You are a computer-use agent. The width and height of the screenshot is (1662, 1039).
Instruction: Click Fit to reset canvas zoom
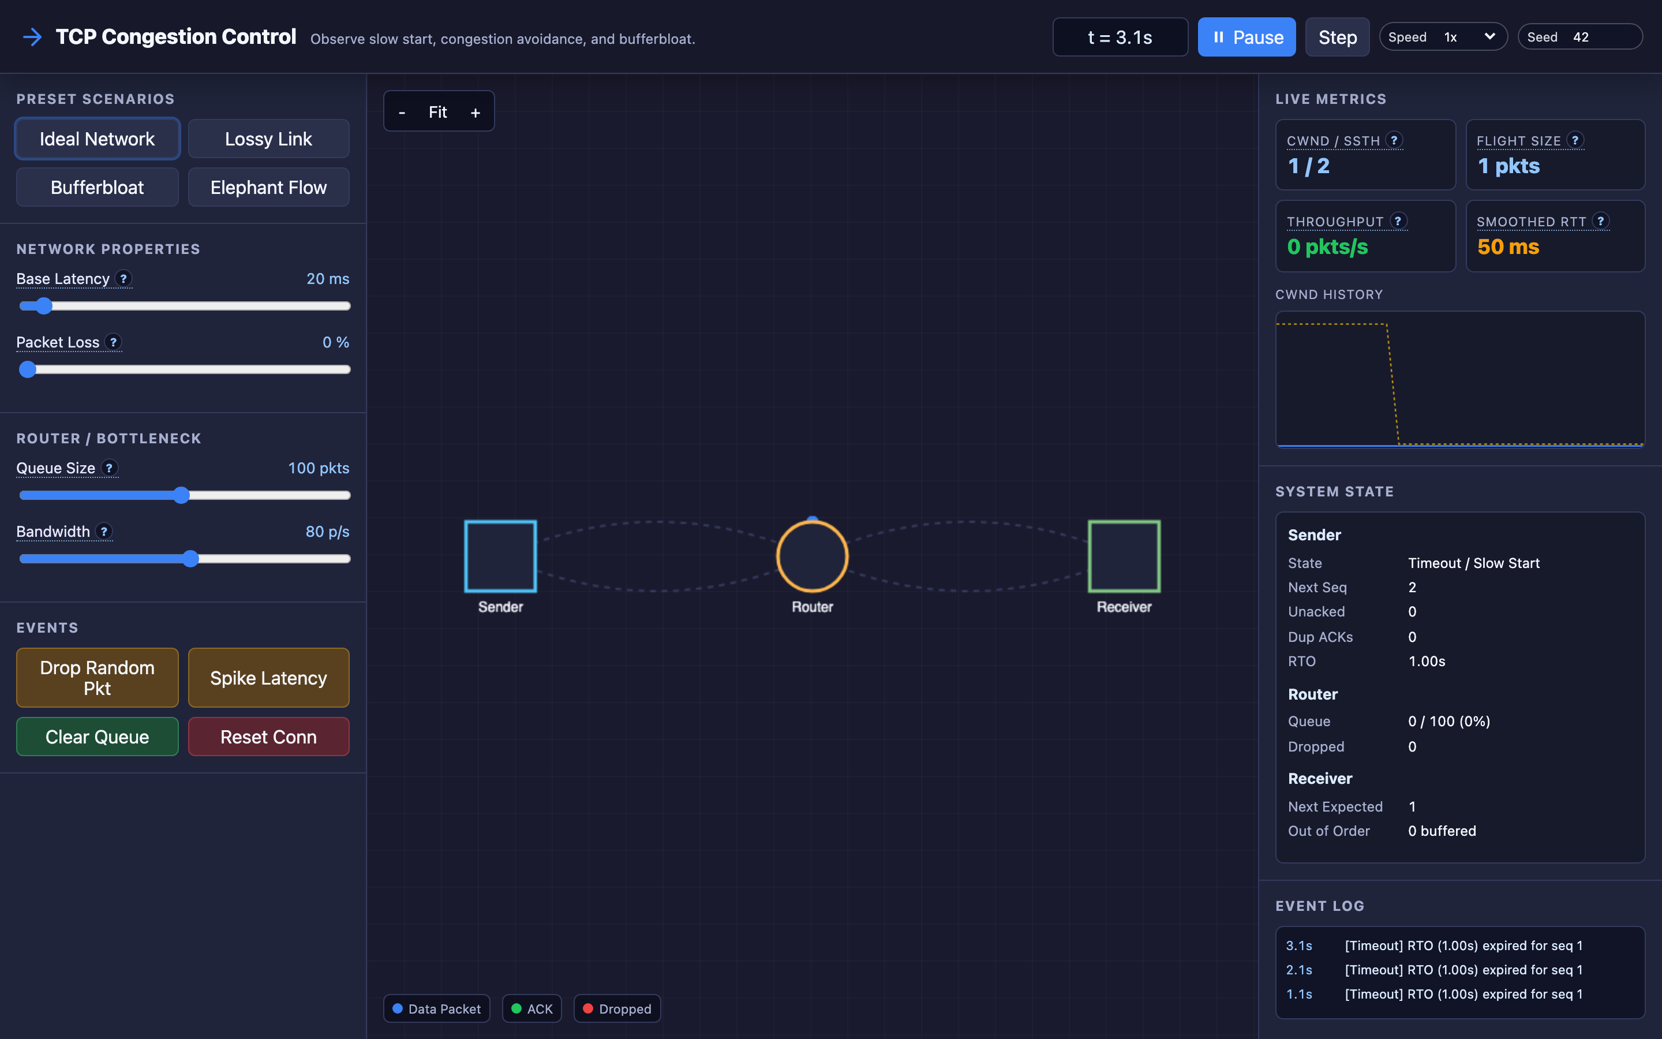(x=438, y=112)
